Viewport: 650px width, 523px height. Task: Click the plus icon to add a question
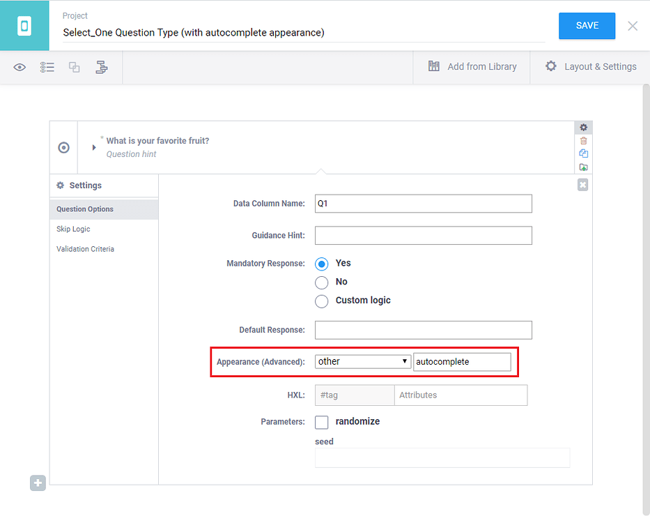click(x=38, y=483)
